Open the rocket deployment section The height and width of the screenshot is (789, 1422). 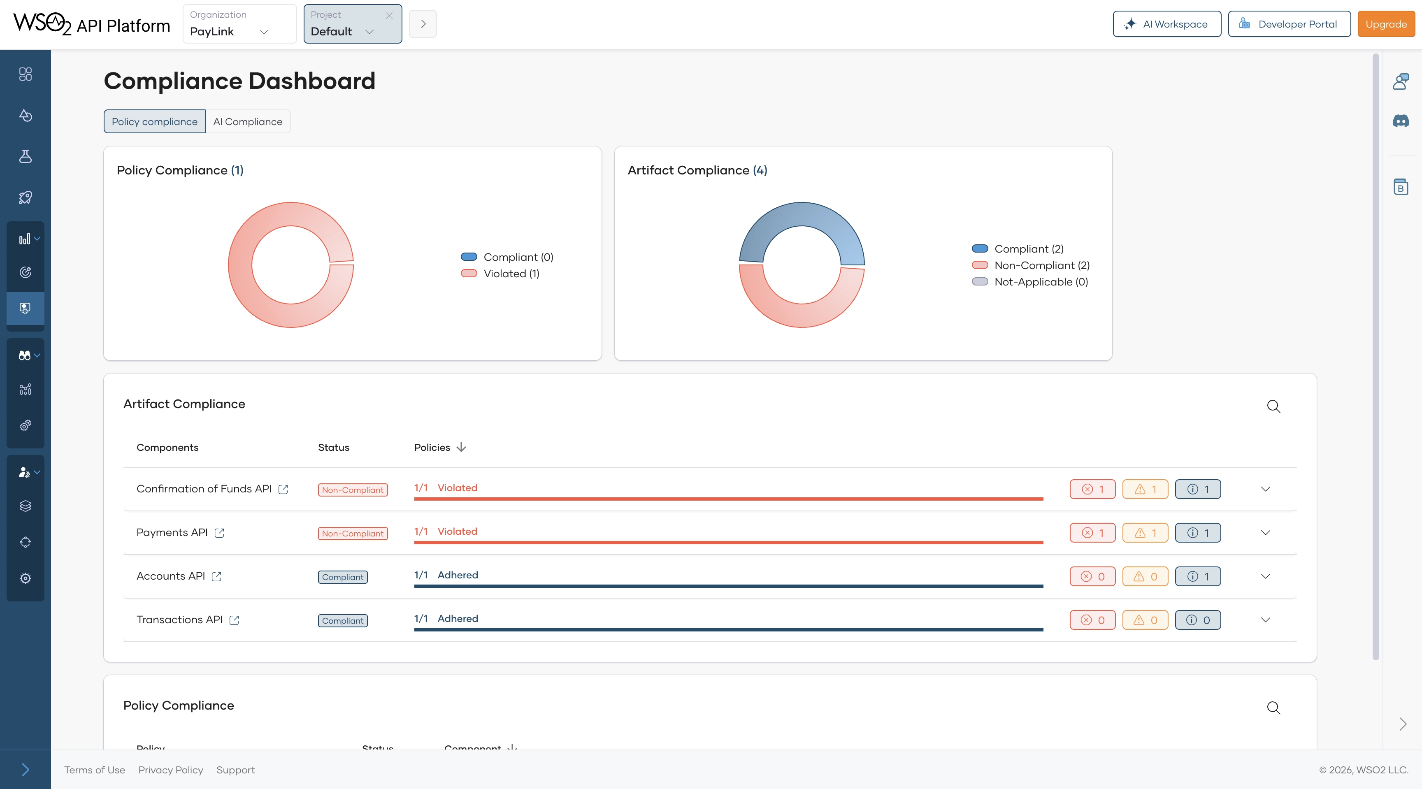click(x=25, y=197)
